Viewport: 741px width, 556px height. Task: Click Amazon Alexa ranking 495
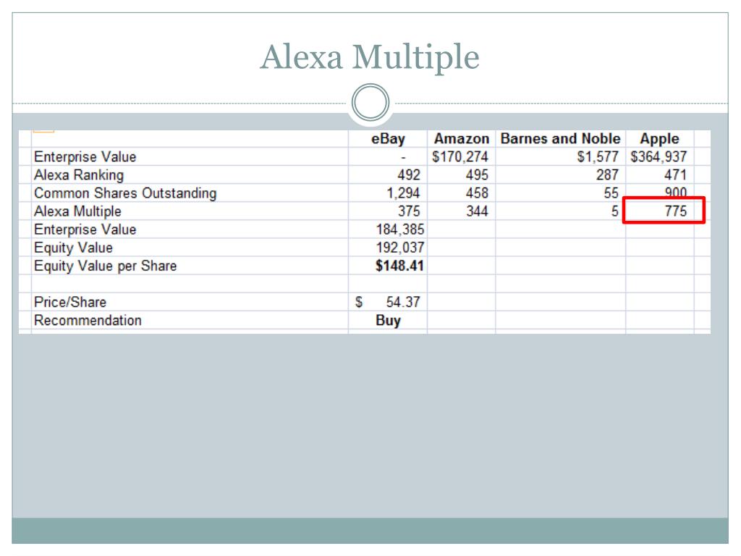477,175
